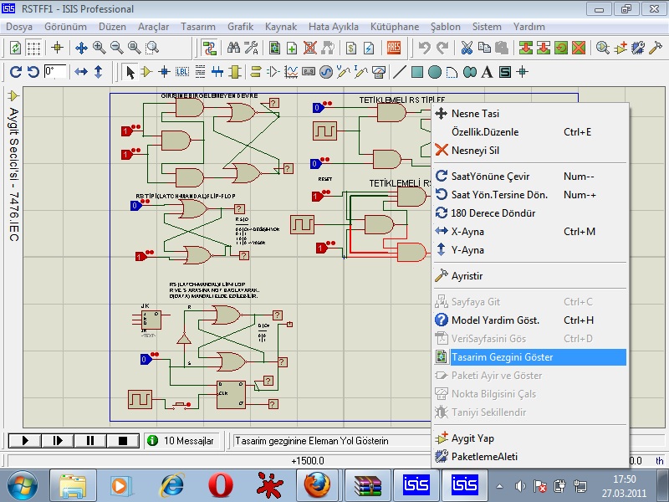Screen dimensions: 669x502
Task: Choose PaketlemeAleti from context menu
Action: [529, 457]
